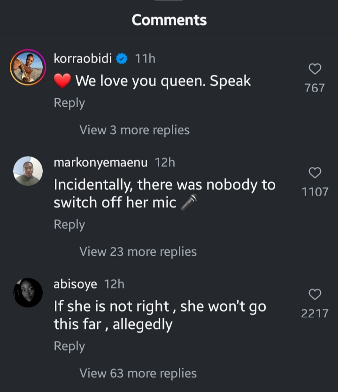Expand View 3 more replies
338x392 pixels.
point(134,130)
